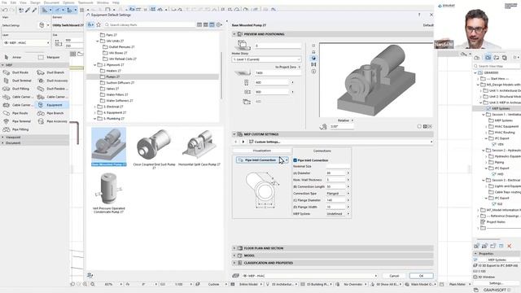This screenshot has height=293, width=521.
Task: Click the help question mark in dialog title
Action: 419,15
